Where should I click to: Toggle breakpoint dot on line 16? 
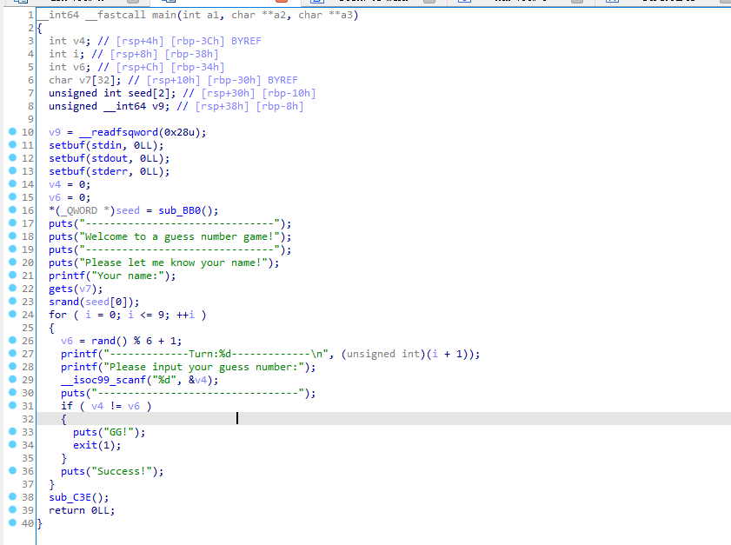[x=12, y=210]
